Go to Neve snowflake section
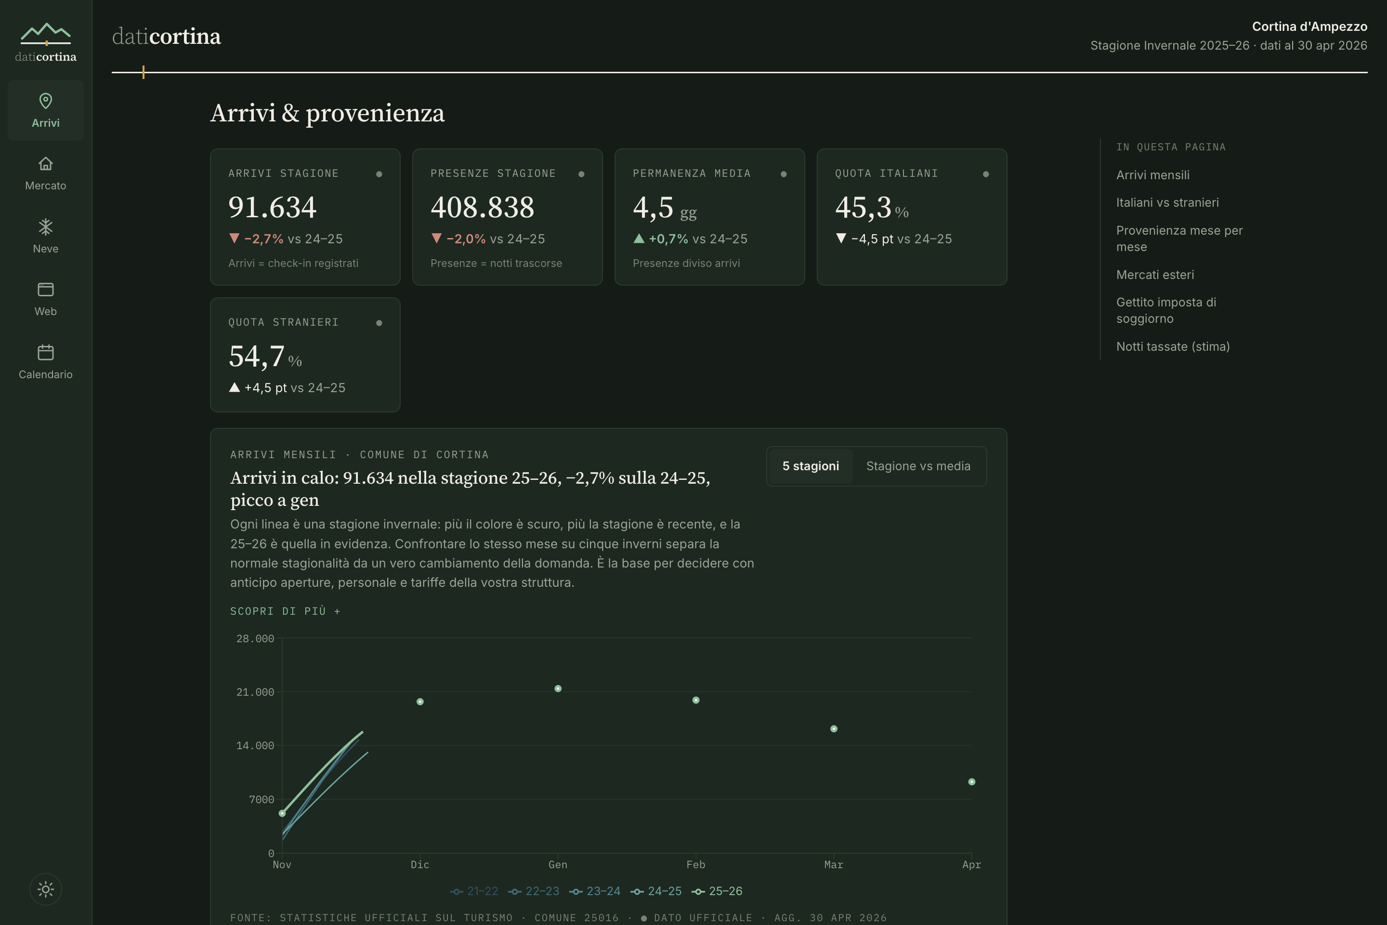This screenshot has width=1387, height=925. 45,236
